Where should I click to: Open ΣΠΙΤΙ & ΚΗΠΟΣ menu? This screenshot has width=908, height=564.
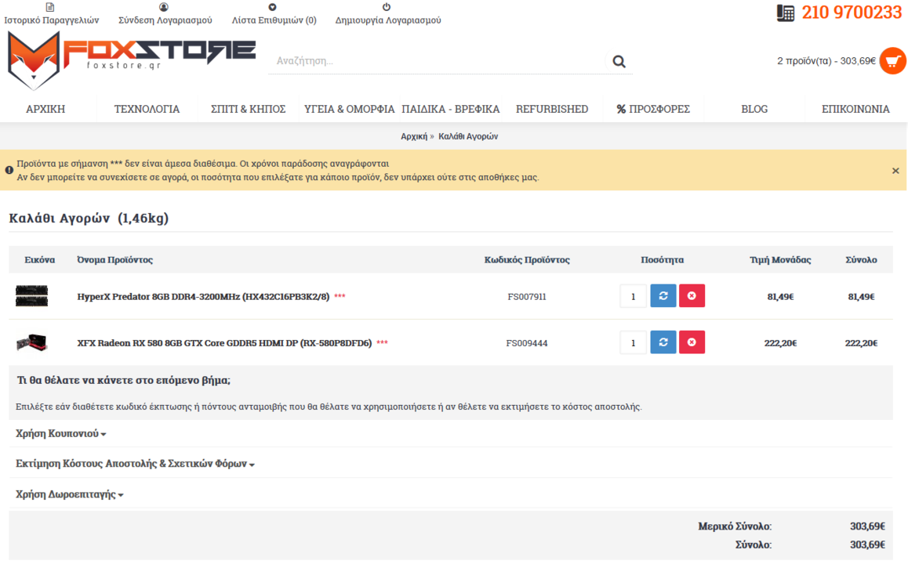pyautogui.click(x=249, y=109)
